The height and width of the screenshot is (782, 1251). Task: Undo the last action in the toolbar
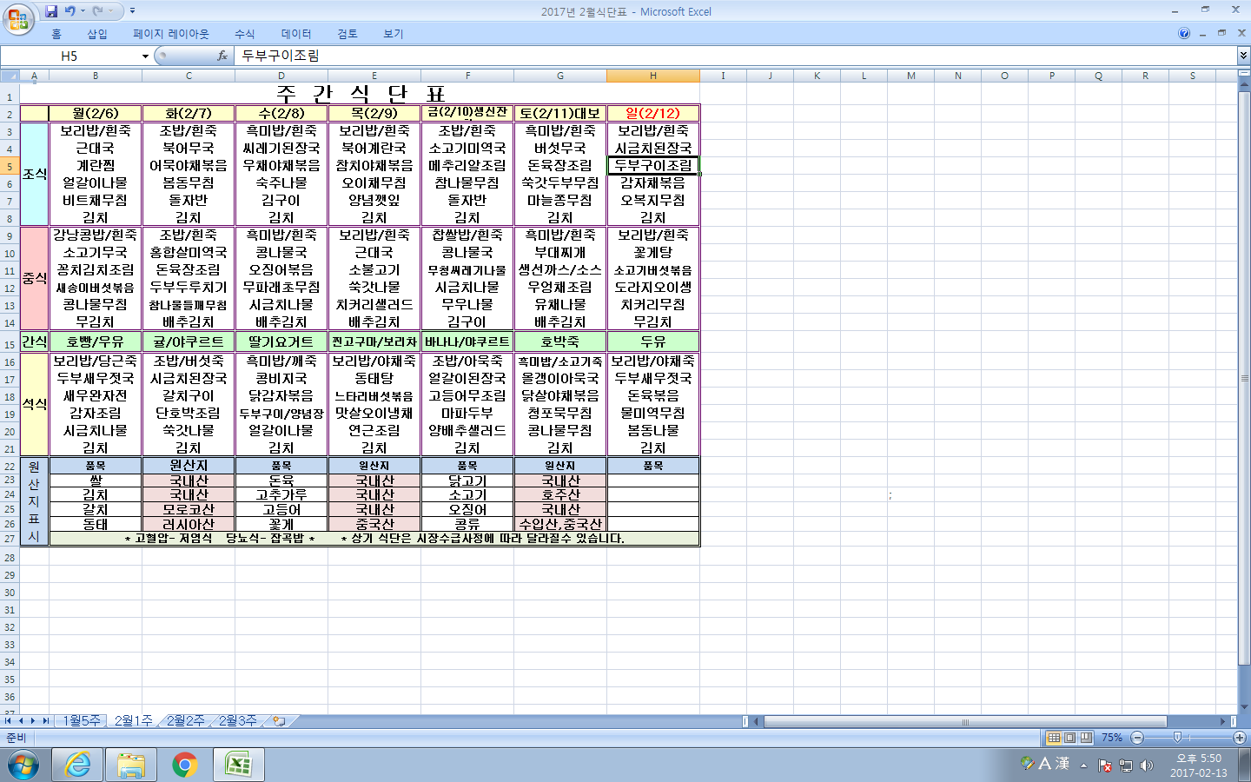point(70,11)
